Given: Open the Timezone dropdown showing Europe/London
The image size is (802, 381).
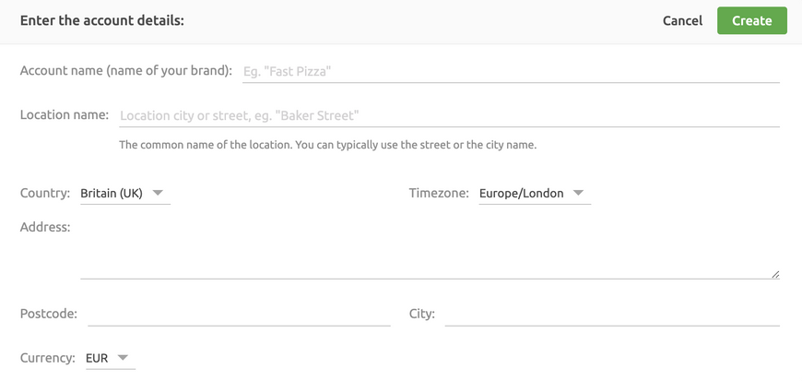Looking at the screenshot, I should click(535, 194).
